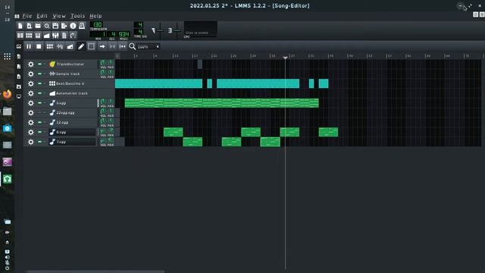Image resolution: width=485 pixels, height=273 pixels.
Task: Click the What's This info icon
Action: (73, 26)
